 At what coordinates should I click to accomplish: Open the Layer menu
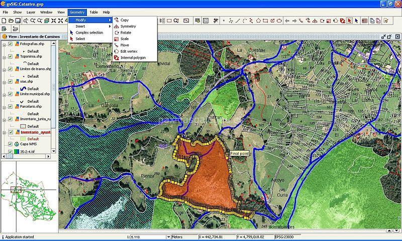(31, 12)
